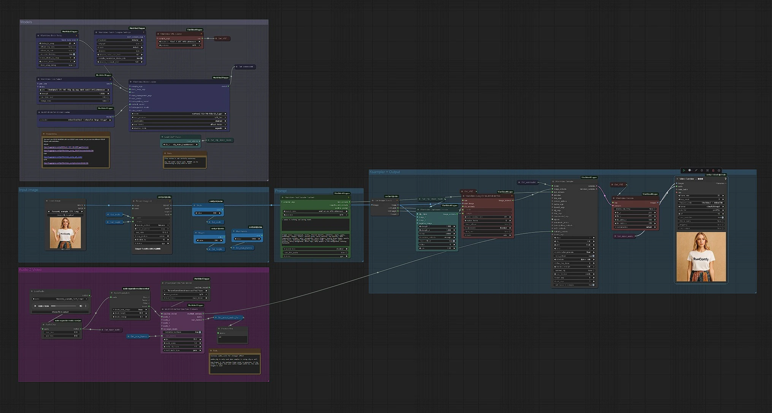Open upscale_method dropdown in Resize Image v2
This screenshot has width=772, height=413.
click(152, 225)
